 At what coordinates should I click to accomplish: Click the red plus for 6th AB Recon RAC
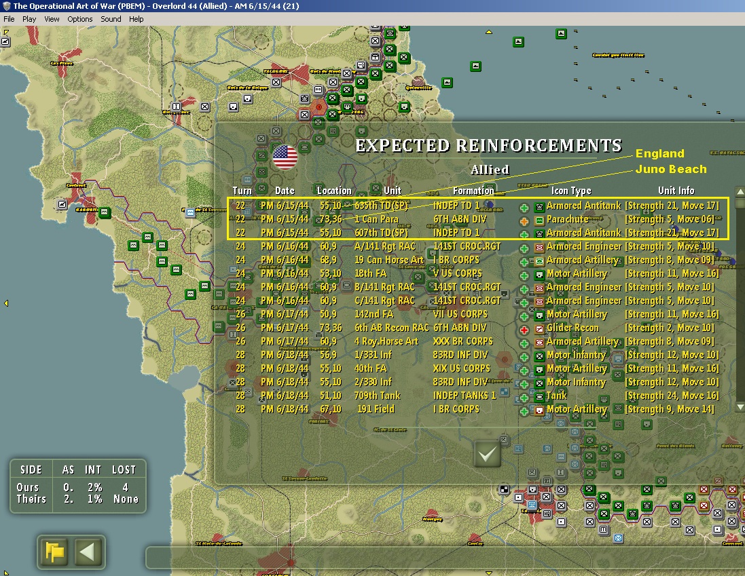coord(524,330)
